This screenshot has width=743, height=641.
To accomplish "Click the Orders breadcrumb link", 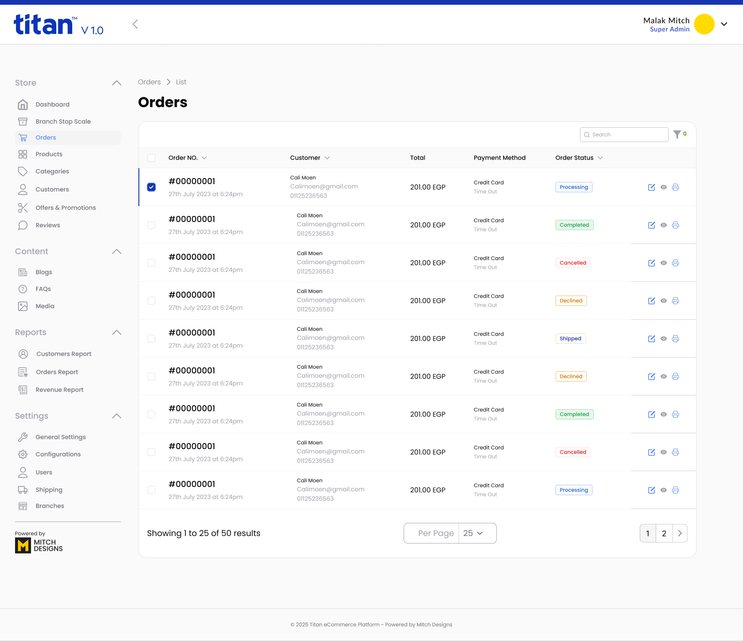I will coord(149,82).
